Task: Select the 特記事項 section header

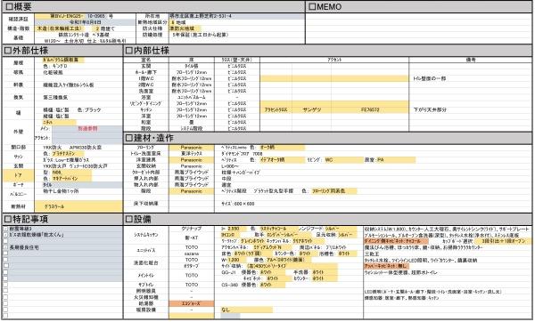Action: [x=62, y=219]
